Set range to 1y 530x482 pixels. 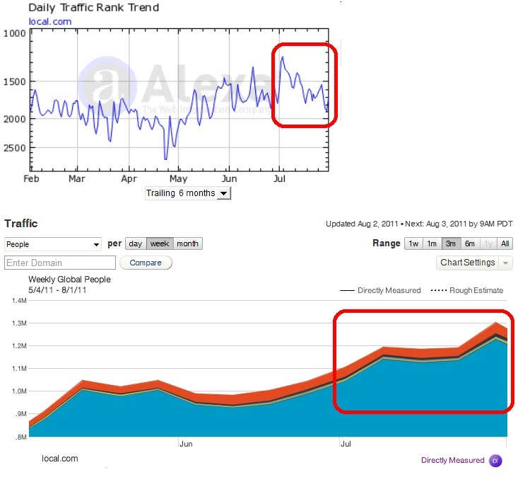[488, 243]
